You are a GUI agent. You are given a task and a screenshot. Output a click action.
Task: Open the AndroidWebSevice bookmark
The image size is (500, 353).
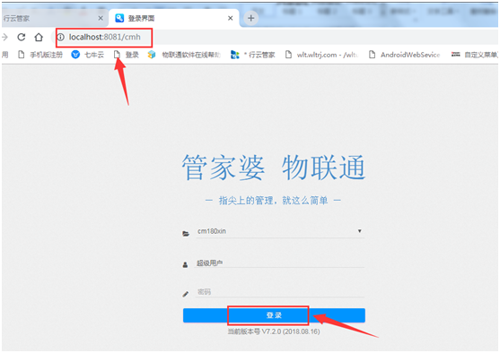click(x=404, y=55)
